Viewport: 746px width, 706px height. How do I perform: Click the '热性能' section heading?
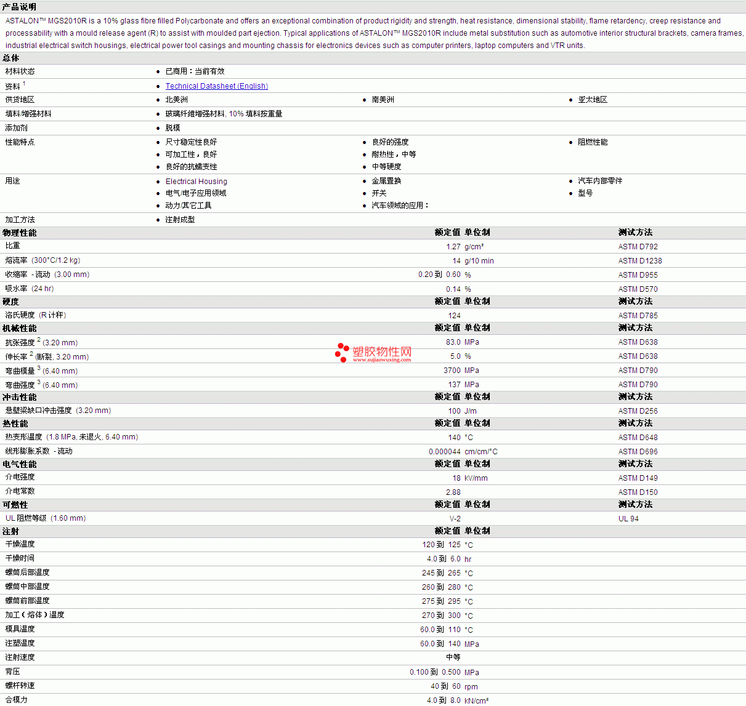15,423
